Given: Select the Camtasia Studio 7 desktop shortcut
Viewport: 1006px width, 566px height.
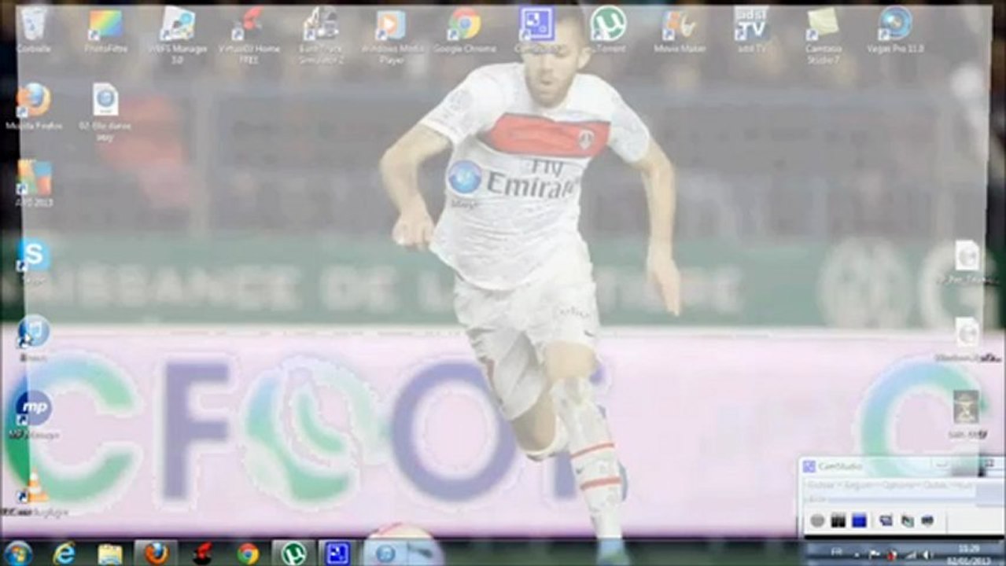Looking at the screenshot, I should (823, 35).
